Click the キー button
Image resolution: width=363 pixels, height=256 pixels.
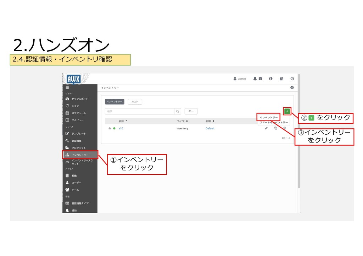point(191,111)
